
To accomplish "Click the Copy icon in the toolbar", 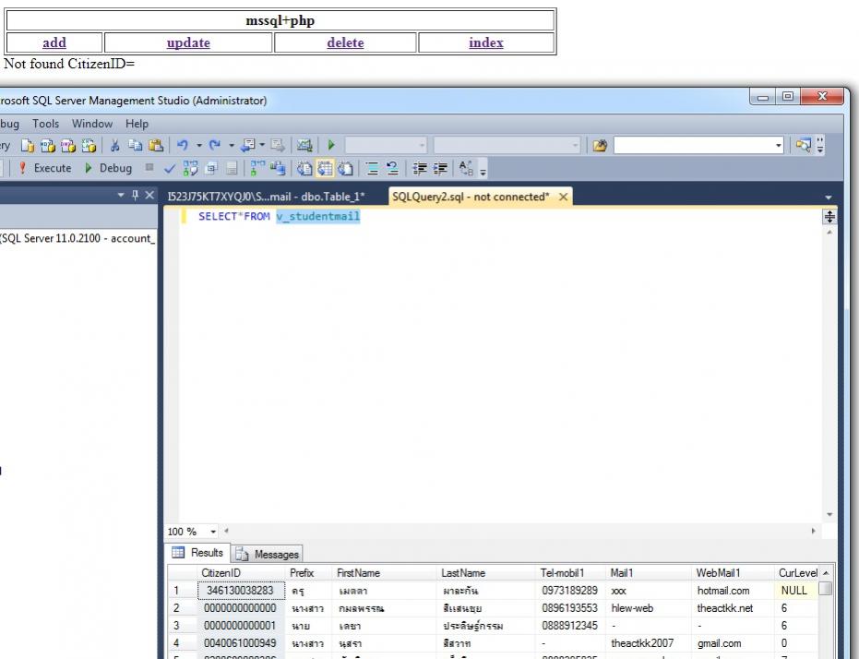I will click(x=135, y=145).
